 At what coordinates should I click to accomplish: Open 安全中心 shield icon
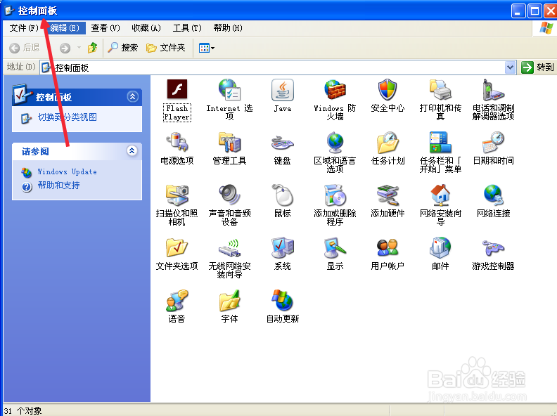tap(388, 89)
